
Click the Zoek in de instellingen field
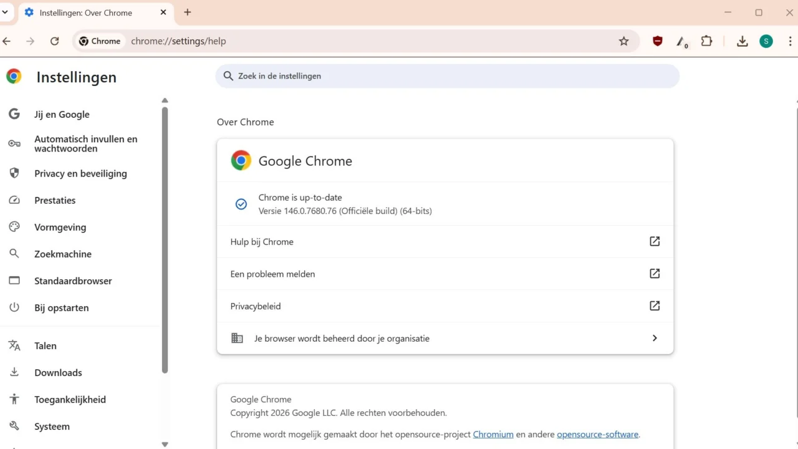[455, 76]
